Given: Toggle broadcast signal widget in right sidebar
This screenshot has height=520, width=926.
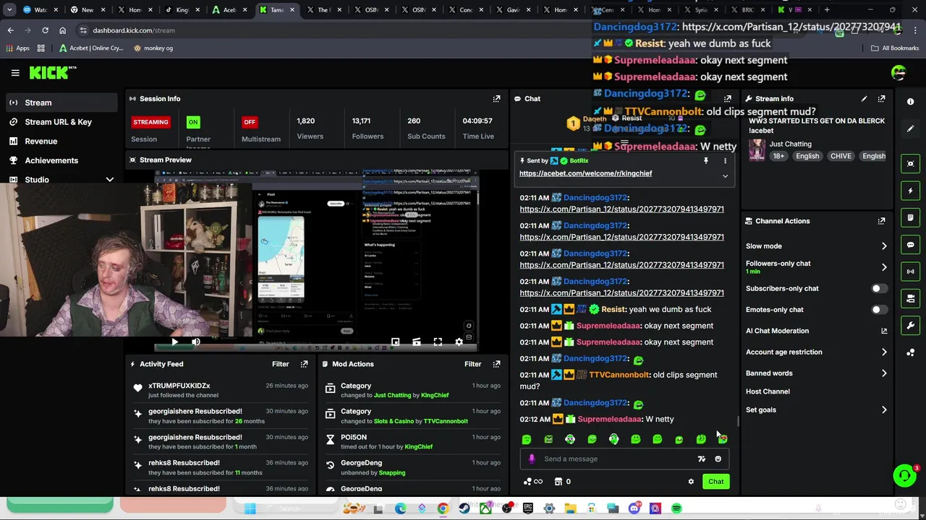Looking at the screenshot, I should [x=911, y=272].
